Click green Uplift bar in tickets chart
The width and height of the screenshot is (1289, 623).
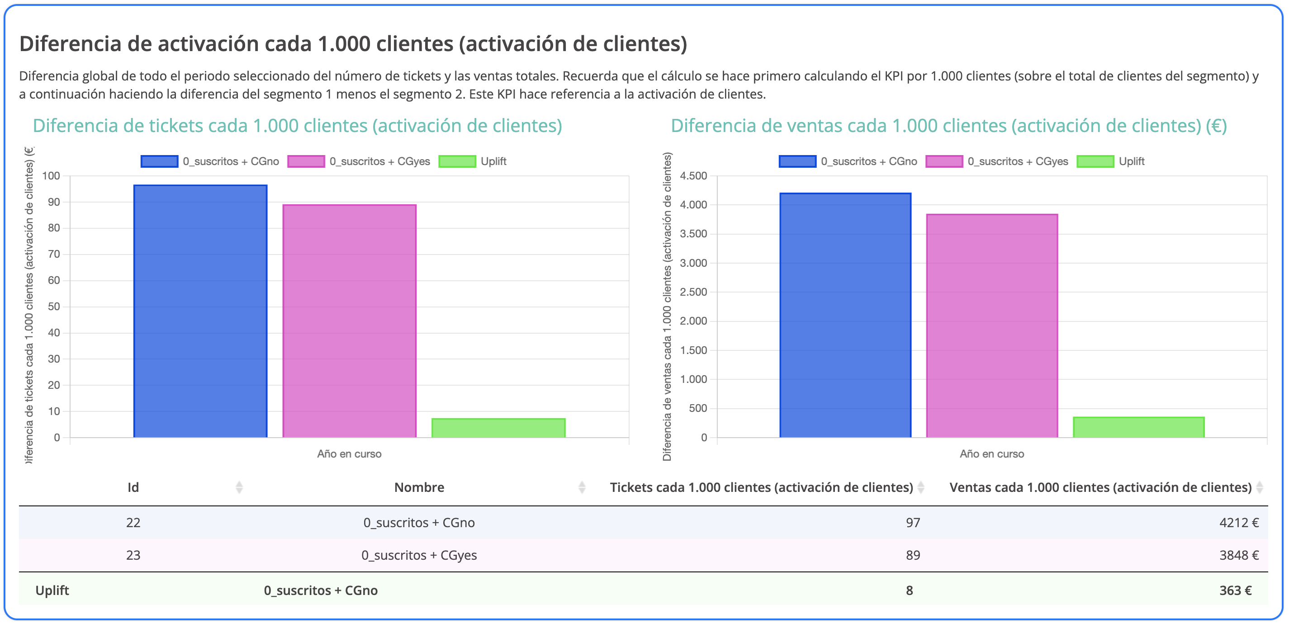click(x=498, y=428)
